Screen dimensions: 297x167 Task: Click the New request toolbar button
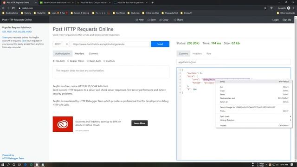point(140,19)
